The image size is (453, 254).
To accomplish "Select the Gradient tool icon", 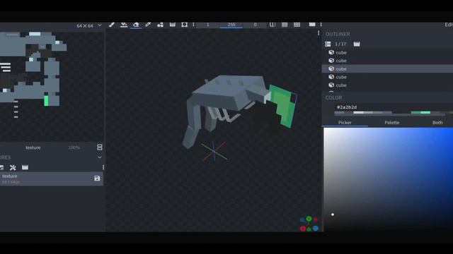I will coord(173,25).
